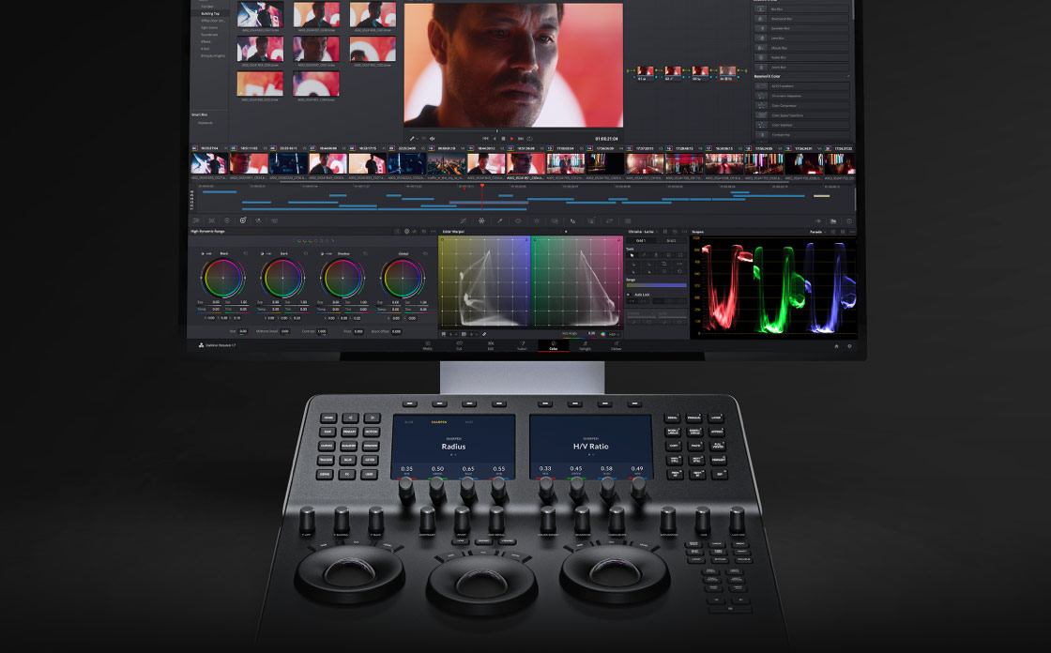This screenshot has height=653, width=1051.
Task: Click the Range gradient slider in Color Warper
Action: tap(657, 285)
